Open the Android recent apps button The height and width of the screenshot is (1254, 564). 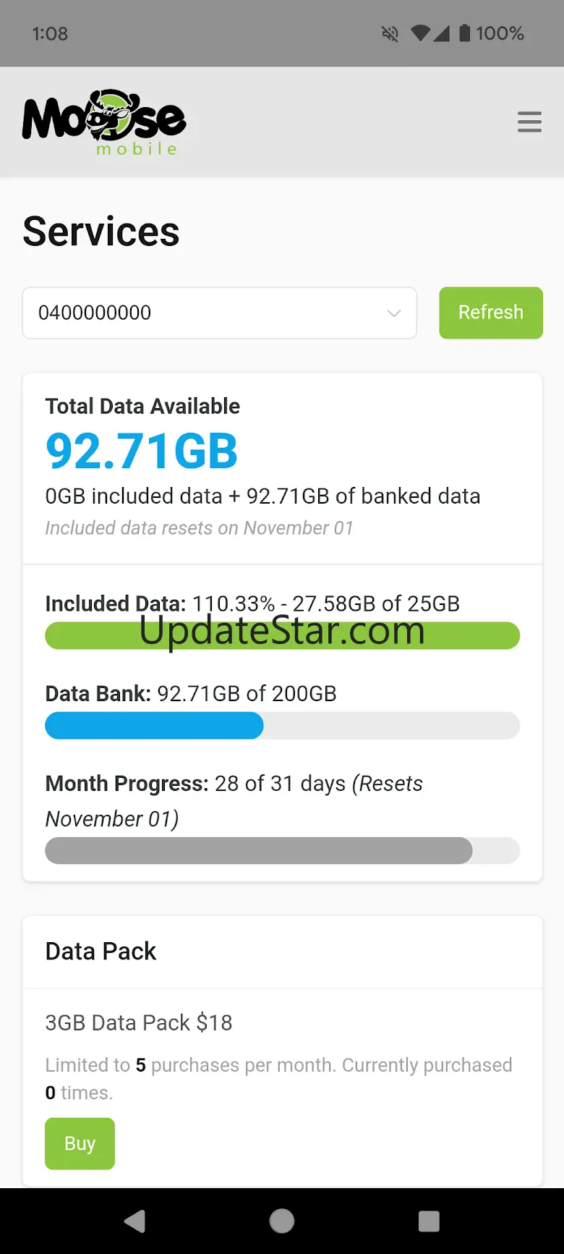(429, 1221)
